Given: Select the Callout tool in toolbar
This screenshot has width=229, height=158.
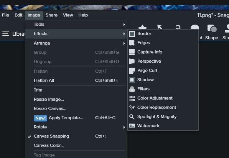Looking at the screenshot, I should tap(195, 27).
